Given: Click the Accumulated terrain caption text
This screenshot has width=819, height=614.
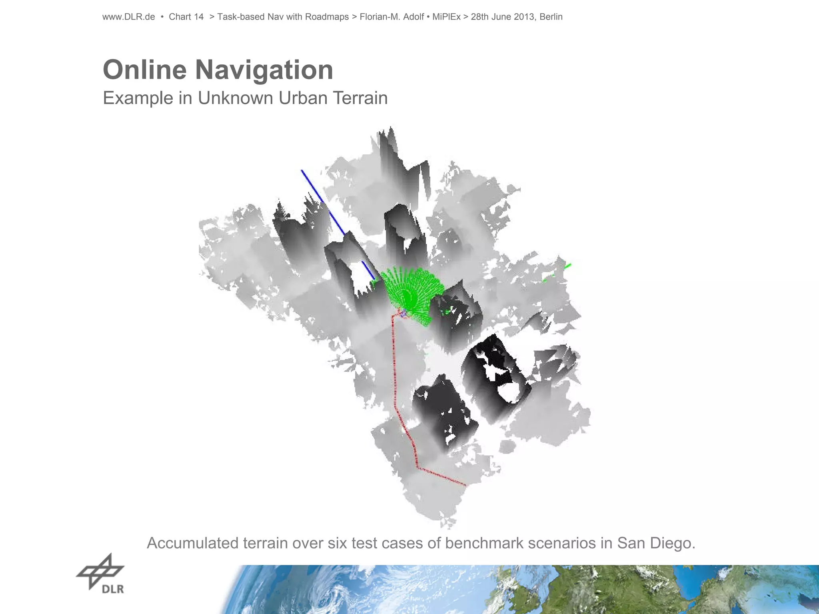Looking at the screenshot, I should pos(421,543).
